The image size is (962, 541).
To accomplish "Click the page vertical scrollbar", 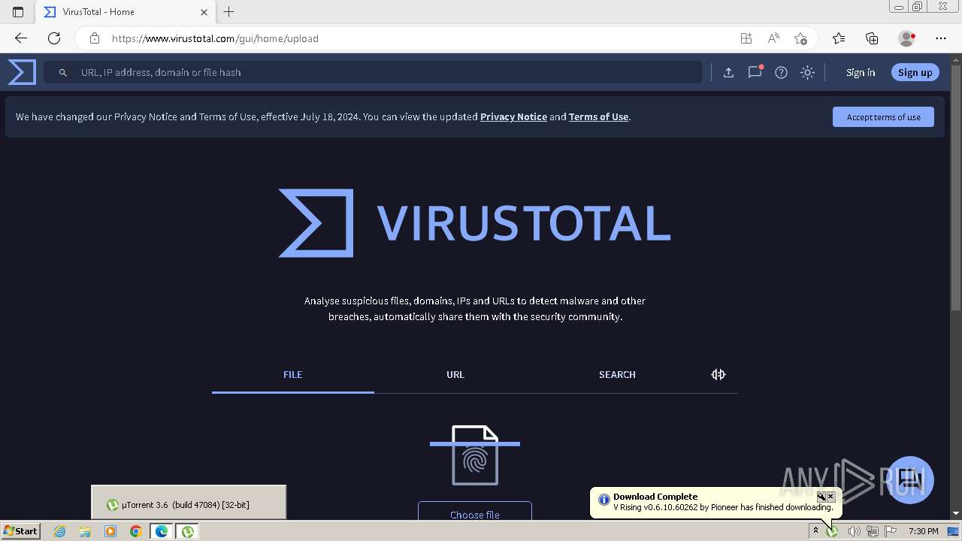I will (956, 188).
